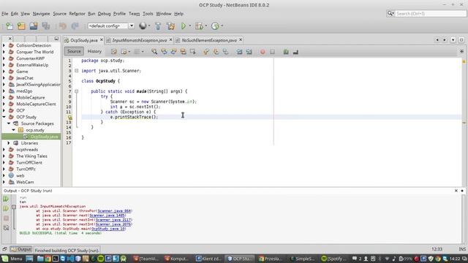Image resolution: width=468 pixels, height=263 pixels.
Task: Select OcpStudy.java in project tree
Action: [44, 137]
